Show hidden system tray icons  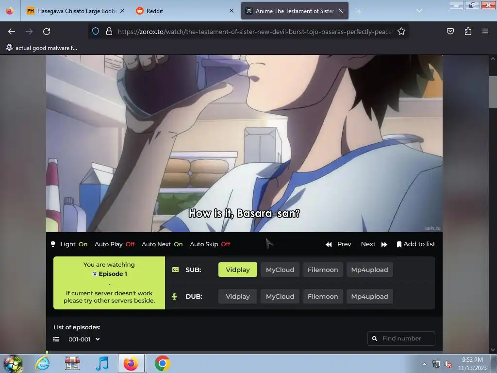(x=424, y=364)
